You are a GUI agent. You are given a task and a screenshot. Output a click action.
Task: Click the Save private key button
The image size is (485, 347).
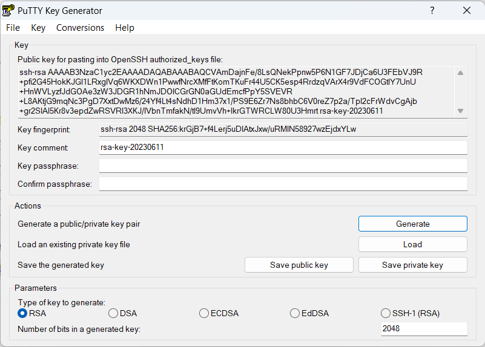pyautogui.click(x=412, y=265)
